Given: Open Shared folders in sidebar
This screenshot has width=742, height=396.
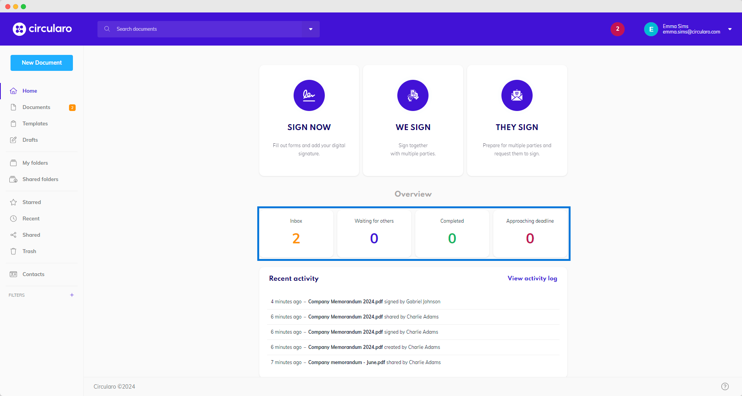Looking at the screenshot, I should click(x=40, y=180).
